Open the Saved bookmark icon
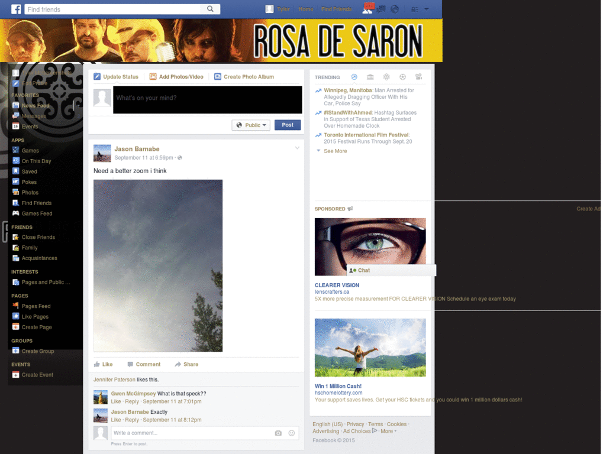 16,171
